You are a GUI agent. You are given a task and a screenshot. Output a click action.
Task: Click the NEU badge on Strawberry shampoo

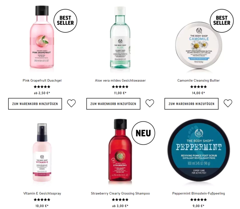pyautogui.click(x=143, y=133)
